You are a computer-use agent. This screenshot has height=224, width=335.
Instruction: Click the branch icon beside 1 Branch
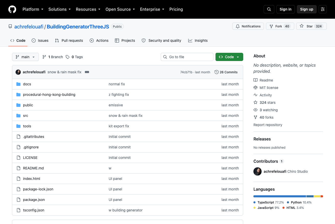coord(44,57)
